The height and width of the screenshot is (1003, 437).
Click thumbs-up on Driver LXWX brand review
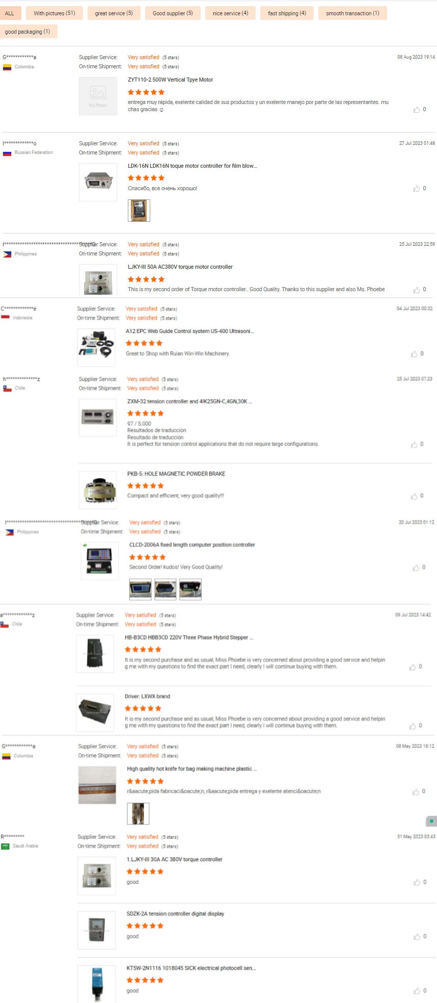coord(413,726)
